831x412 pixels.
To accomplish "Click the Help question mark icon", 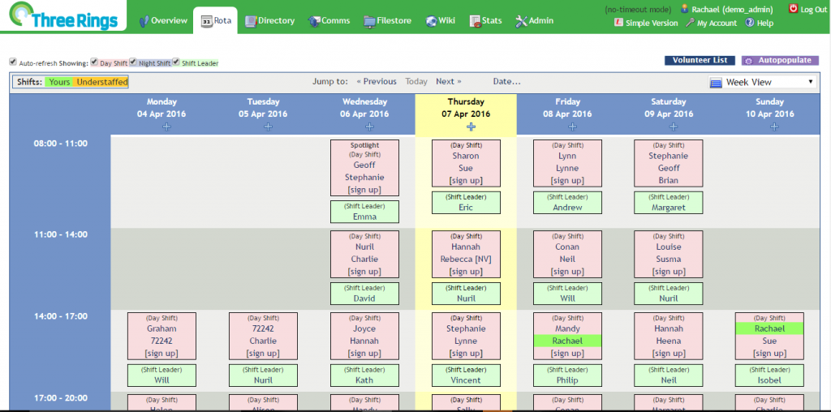I will [749, 23].
